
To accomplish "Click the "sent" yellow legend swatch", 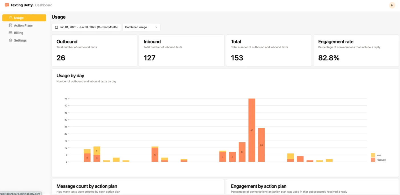I will click(x=373, y=155).
